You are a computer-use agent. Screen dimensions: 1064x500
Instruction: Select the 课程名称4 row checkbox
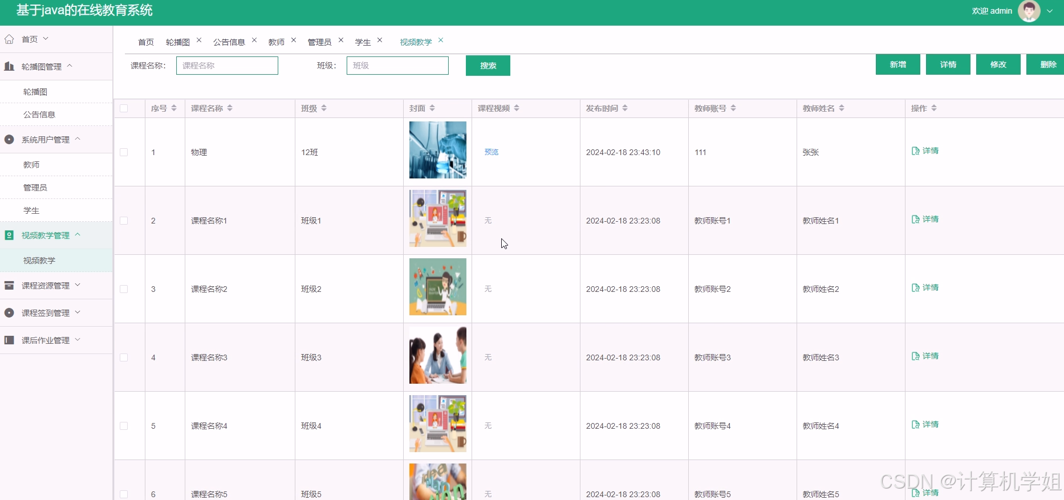click(x=124, y=426)
